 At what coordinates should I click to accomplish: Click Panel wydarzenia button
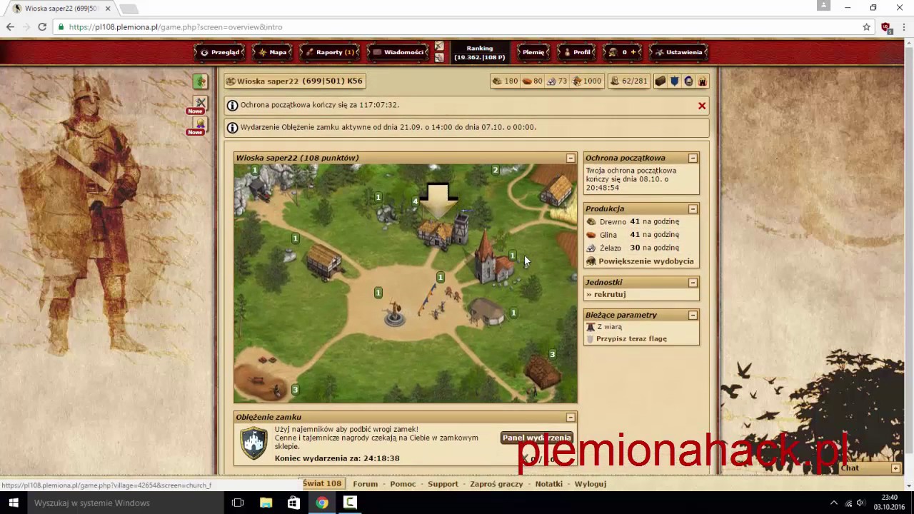[x=537, y=438]
